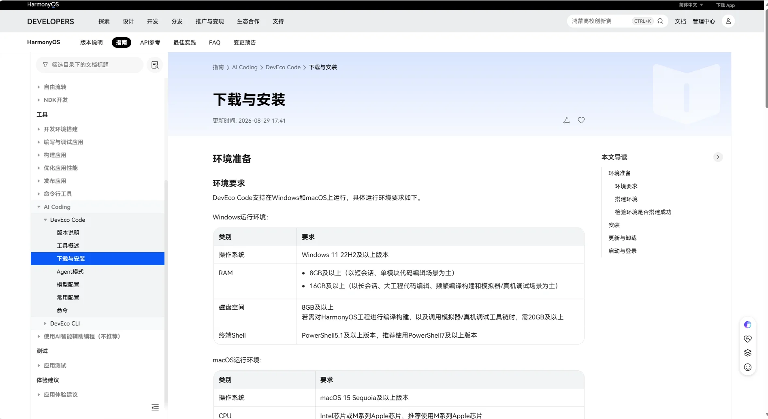Open the 常用配置 sidebar page
The image size is (768, 419).
tap(68, 298)
